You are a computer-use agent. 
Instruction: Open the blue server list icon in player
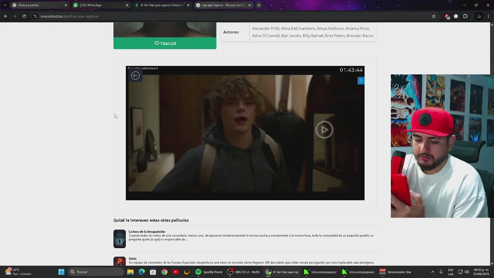point(361,80)
